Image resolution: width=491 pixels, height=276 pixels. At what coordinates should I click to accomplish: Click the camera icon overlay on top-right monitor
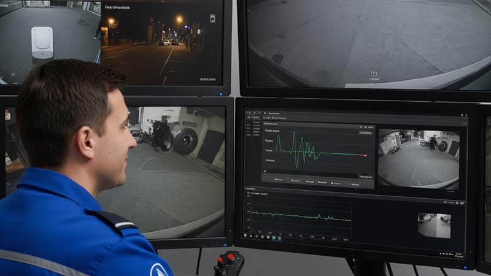(x=374, y=75)
